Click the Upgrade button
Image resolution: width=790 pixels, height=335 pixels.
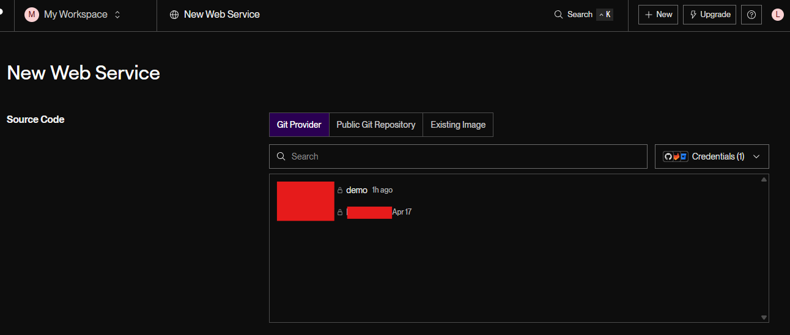click(709, 15)
